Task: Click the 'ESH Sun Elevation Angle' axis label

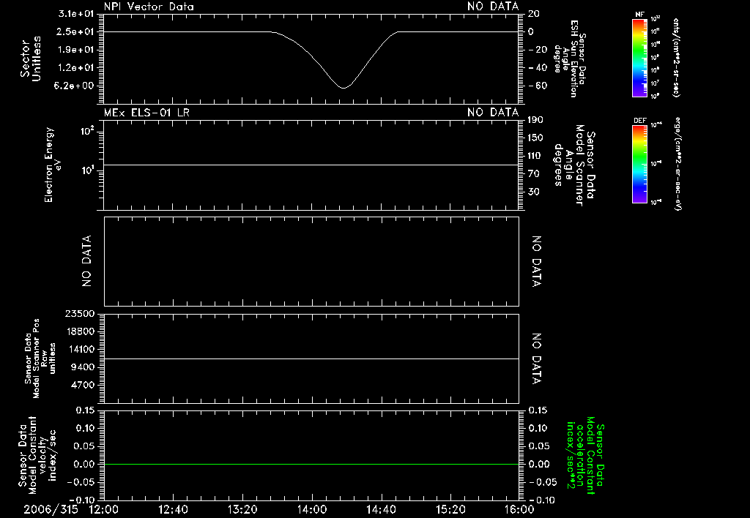Action: pyautogui.click(x=570, y=59)
